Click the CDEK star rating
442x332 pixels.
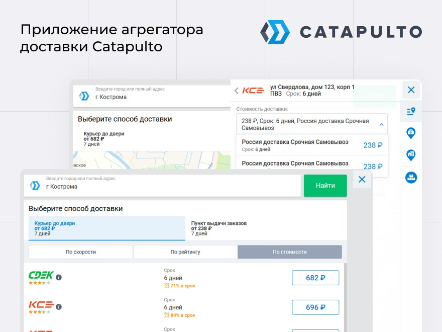coord(40,283)
